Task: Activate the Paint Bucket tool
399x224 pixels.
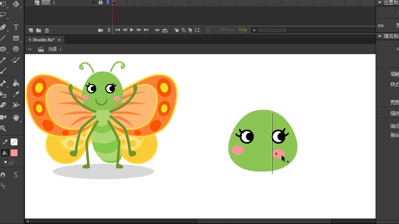Action: [x=16, y=83]
